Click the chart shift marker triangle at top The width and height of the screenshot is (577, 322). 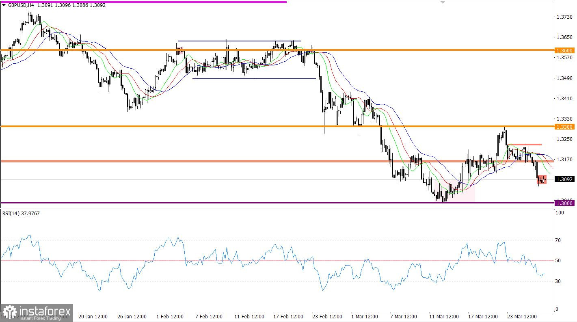tap(443, 2)
